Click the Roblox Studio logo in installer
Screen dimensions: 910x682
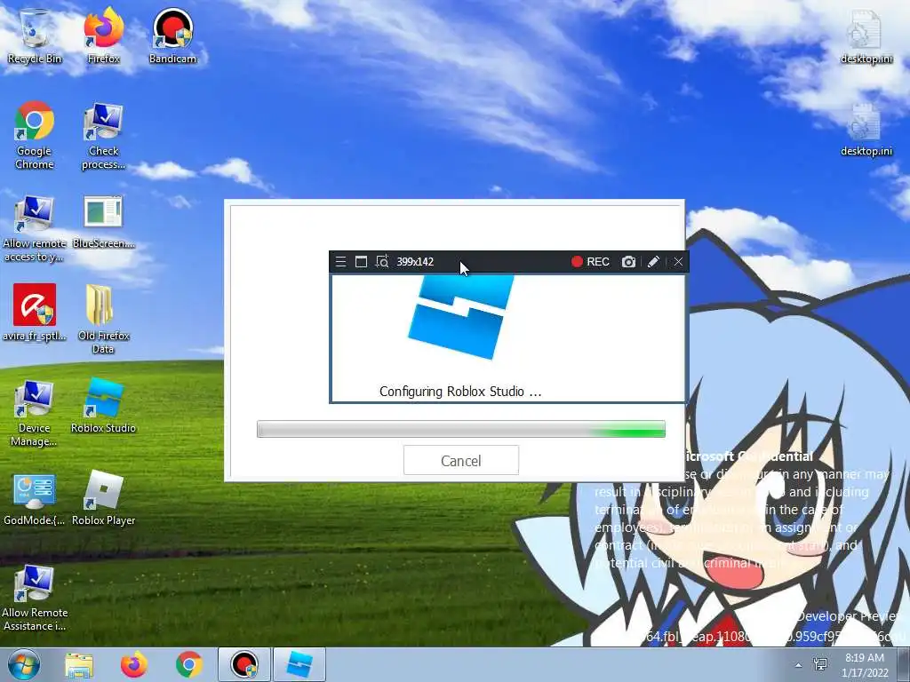click(461, 317)
